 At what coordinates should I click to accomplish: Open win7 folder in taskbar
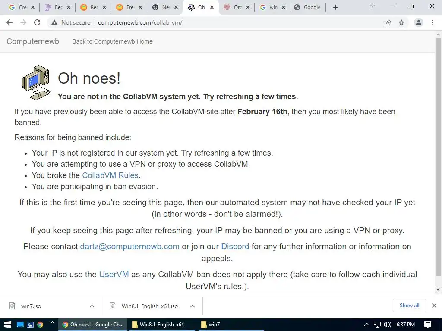pyautogui.click(x=230, y=325)
